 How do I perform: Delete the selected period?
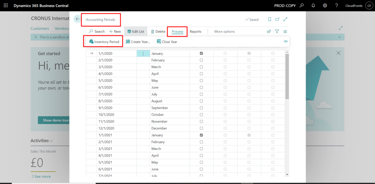pos(158,31)
